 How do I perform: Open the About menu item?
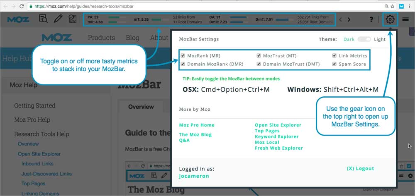pos(159,38)
